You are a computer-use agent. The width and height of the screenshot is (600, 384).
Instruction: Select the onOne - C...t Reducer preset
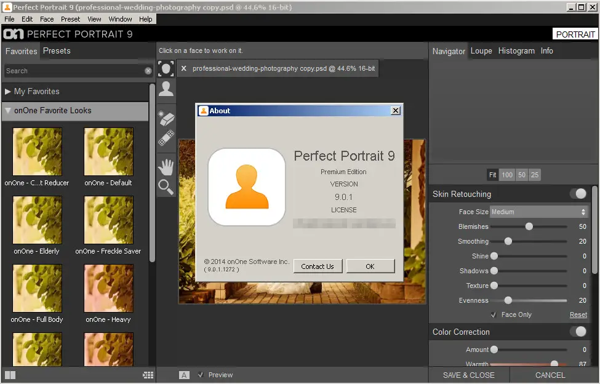[37, 152]
